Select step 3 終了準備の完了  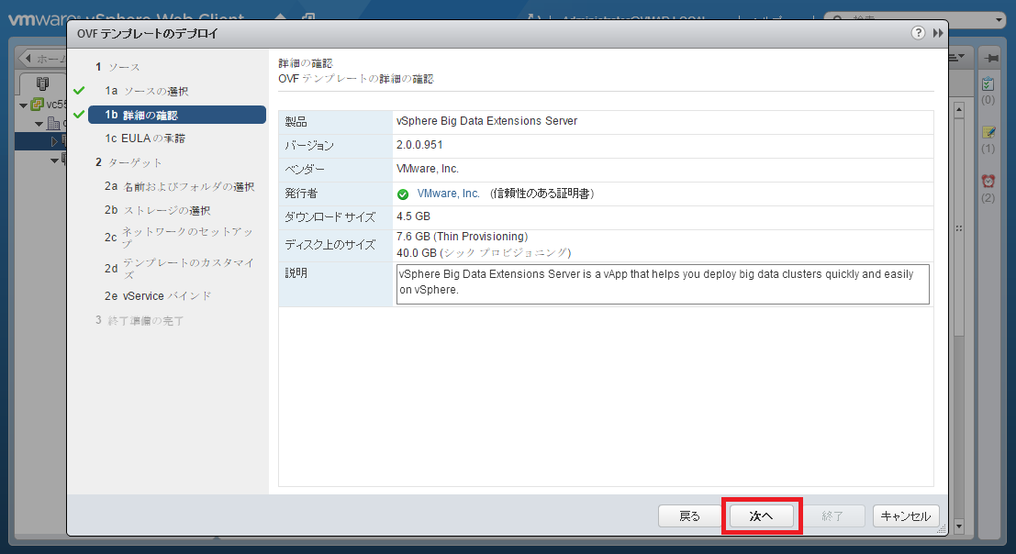140,320
